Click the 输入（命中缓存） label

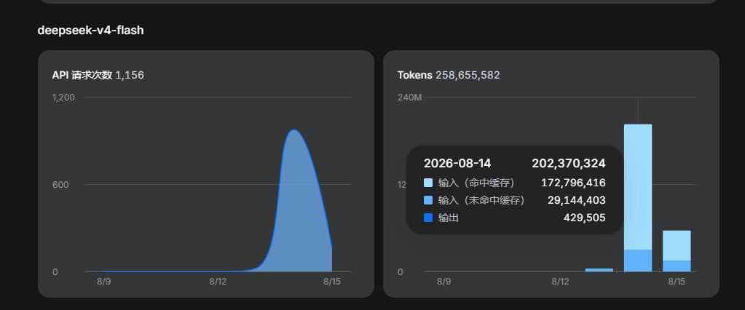pyautogui.click(x=476, y=183)
